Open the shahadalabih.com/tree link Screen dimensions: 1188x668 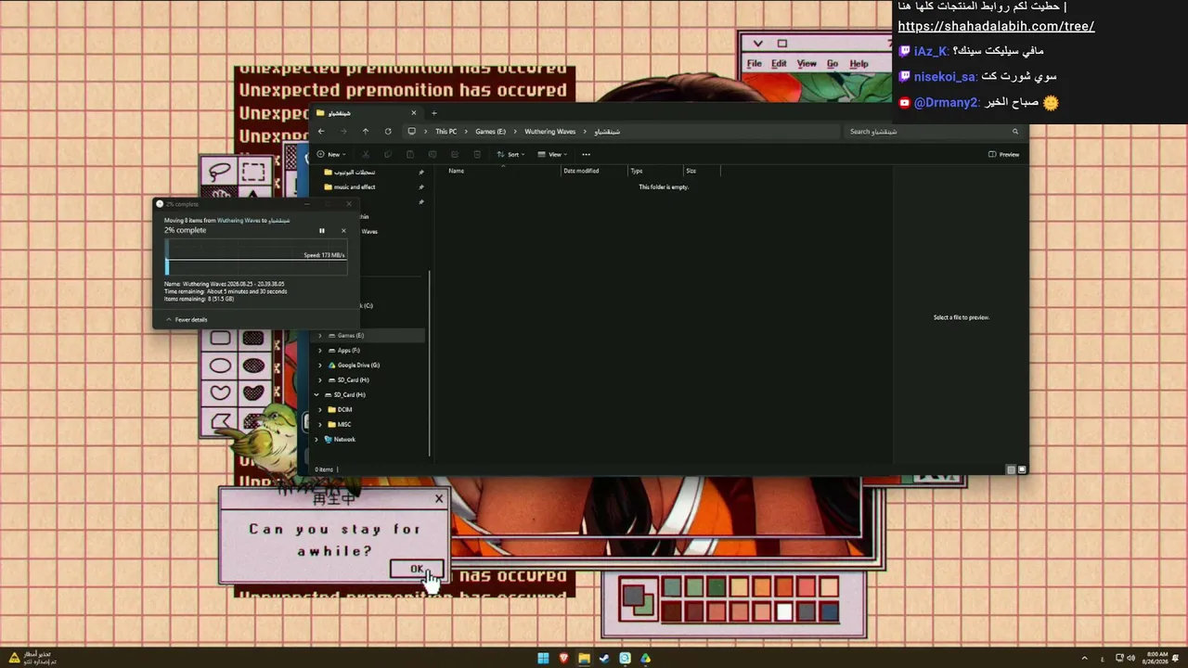tap(996, 26)
